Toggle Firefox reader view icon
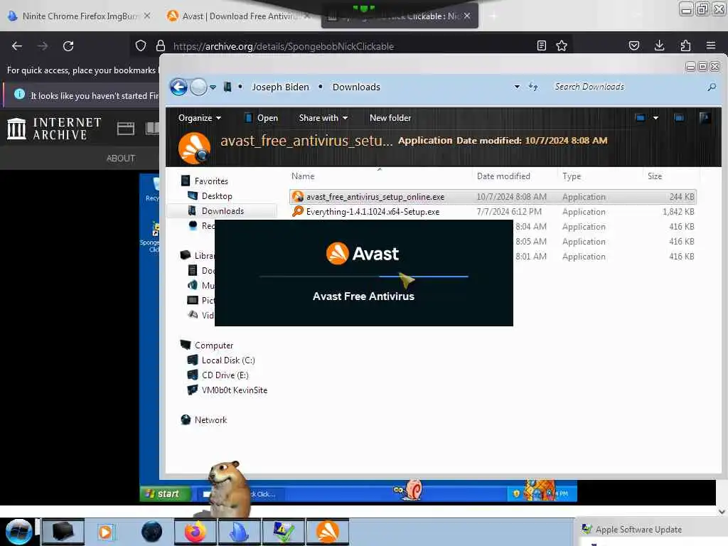Viewport: 728px width, 546px height. click(x=541, y=45)
